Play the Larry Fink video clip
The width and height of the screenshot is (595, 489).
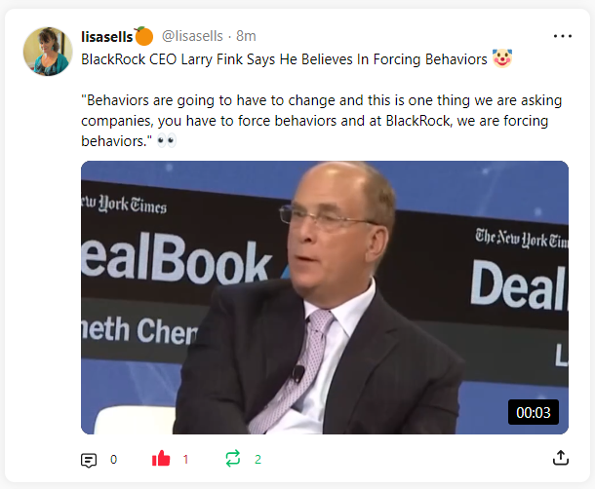325,297
